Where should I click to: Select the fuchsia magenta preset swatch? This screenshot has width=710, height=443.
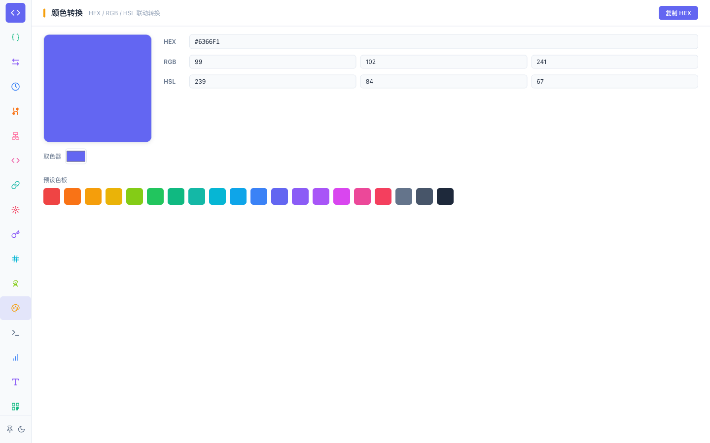point(342,196)
